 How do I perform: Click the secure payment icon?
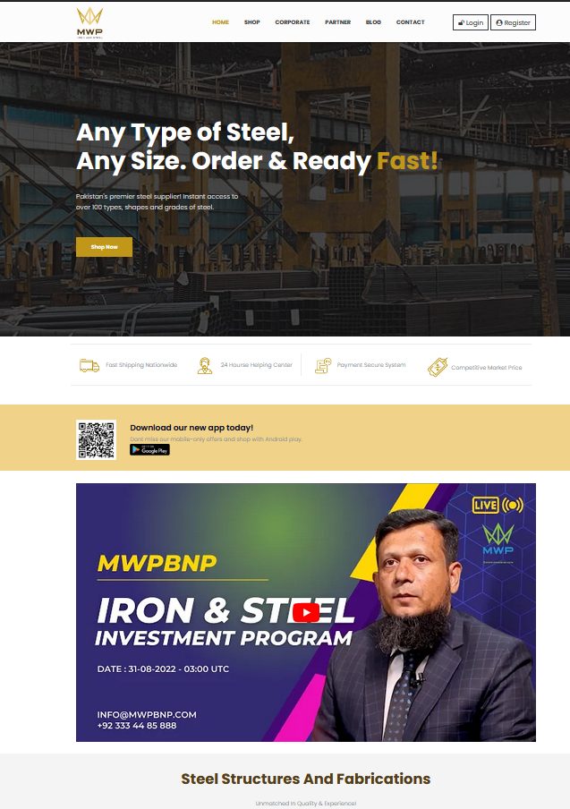click(x=323, y=365)
